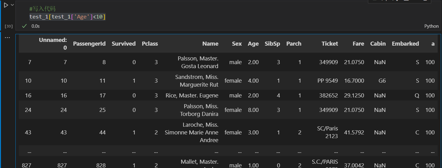The image size is (442, 168).
Task: Click the Rice, Master. Eugene name cell
Action: (192, 96)
